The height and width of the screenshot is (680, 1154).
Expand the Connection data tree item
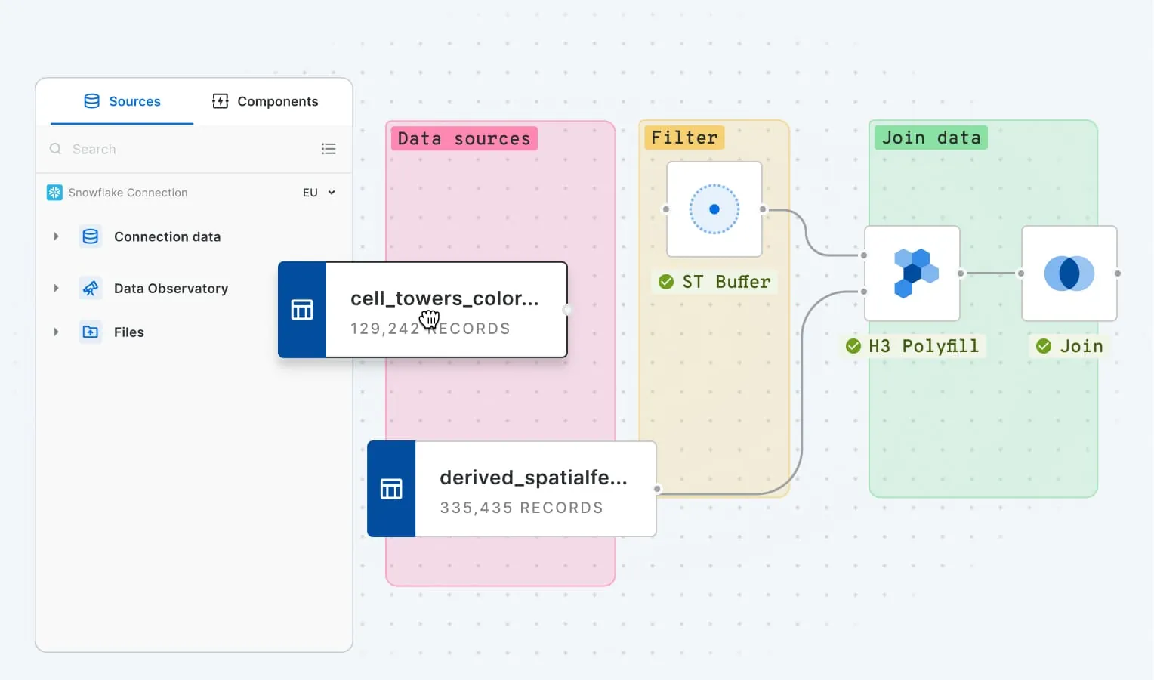tap(56, 236)
